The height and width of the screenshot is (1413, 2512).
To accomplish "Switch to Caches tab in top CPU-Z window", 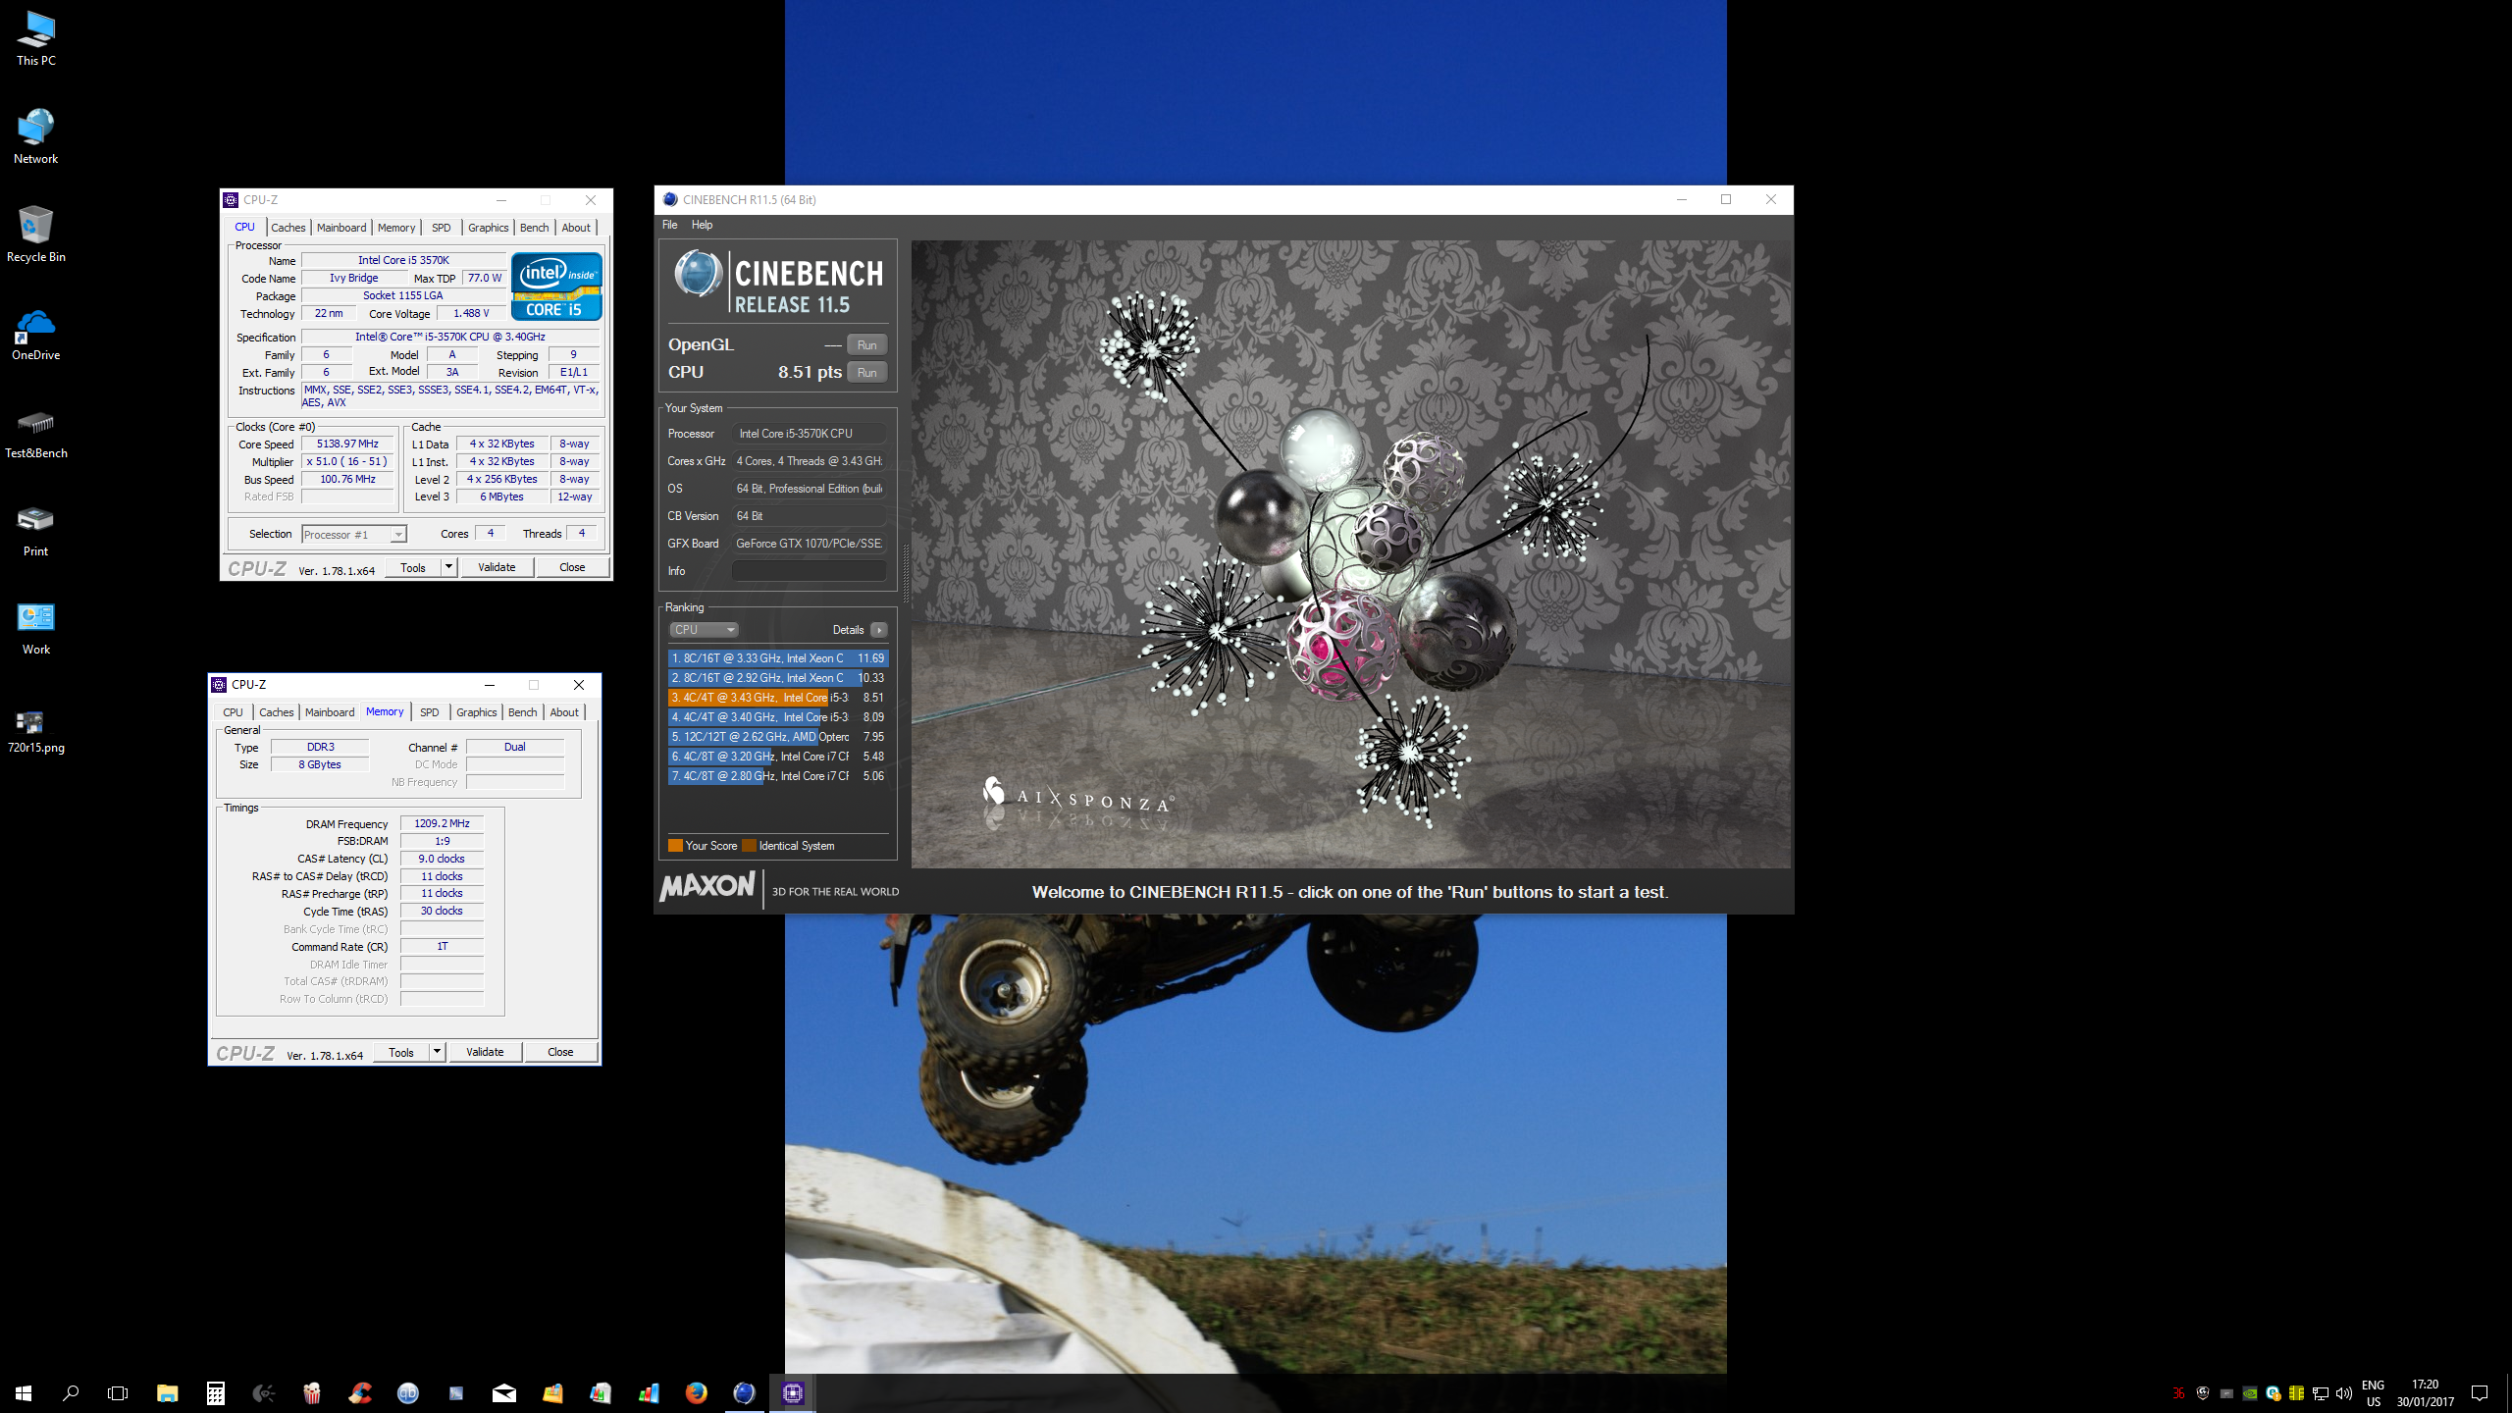I will click(288, 228).
